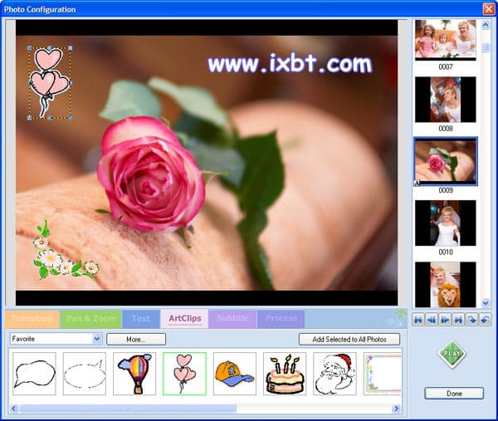
Task: Select the speech bubble art clip
Action: (x=34, y=374)
